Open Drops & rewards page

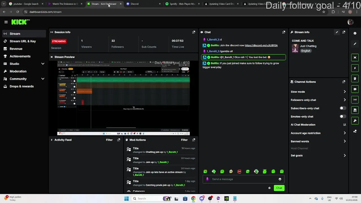pos(24,86)
